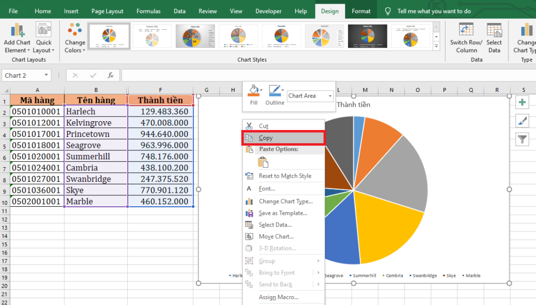This screenshot has width=536, height=305.
Task: Select cell containing Princetown
Action: (x=95, y=134)
